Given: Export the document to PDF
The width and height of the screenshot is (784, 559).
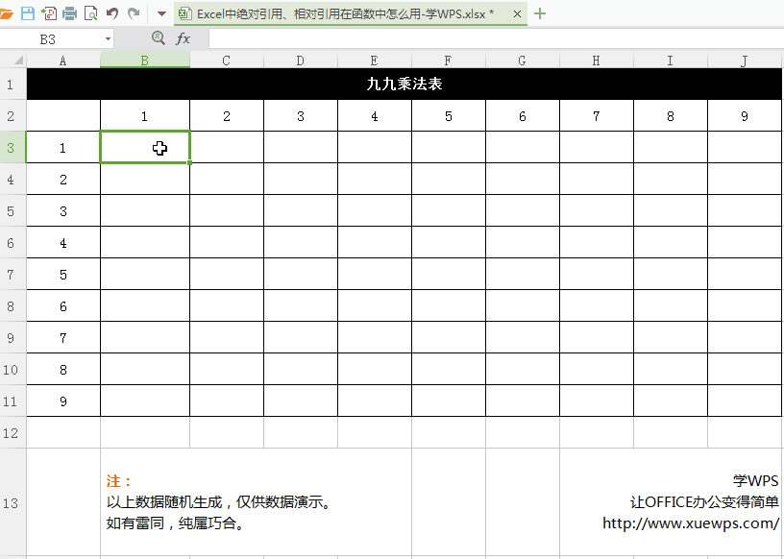Looking at the screenshot, I should 47,13.
